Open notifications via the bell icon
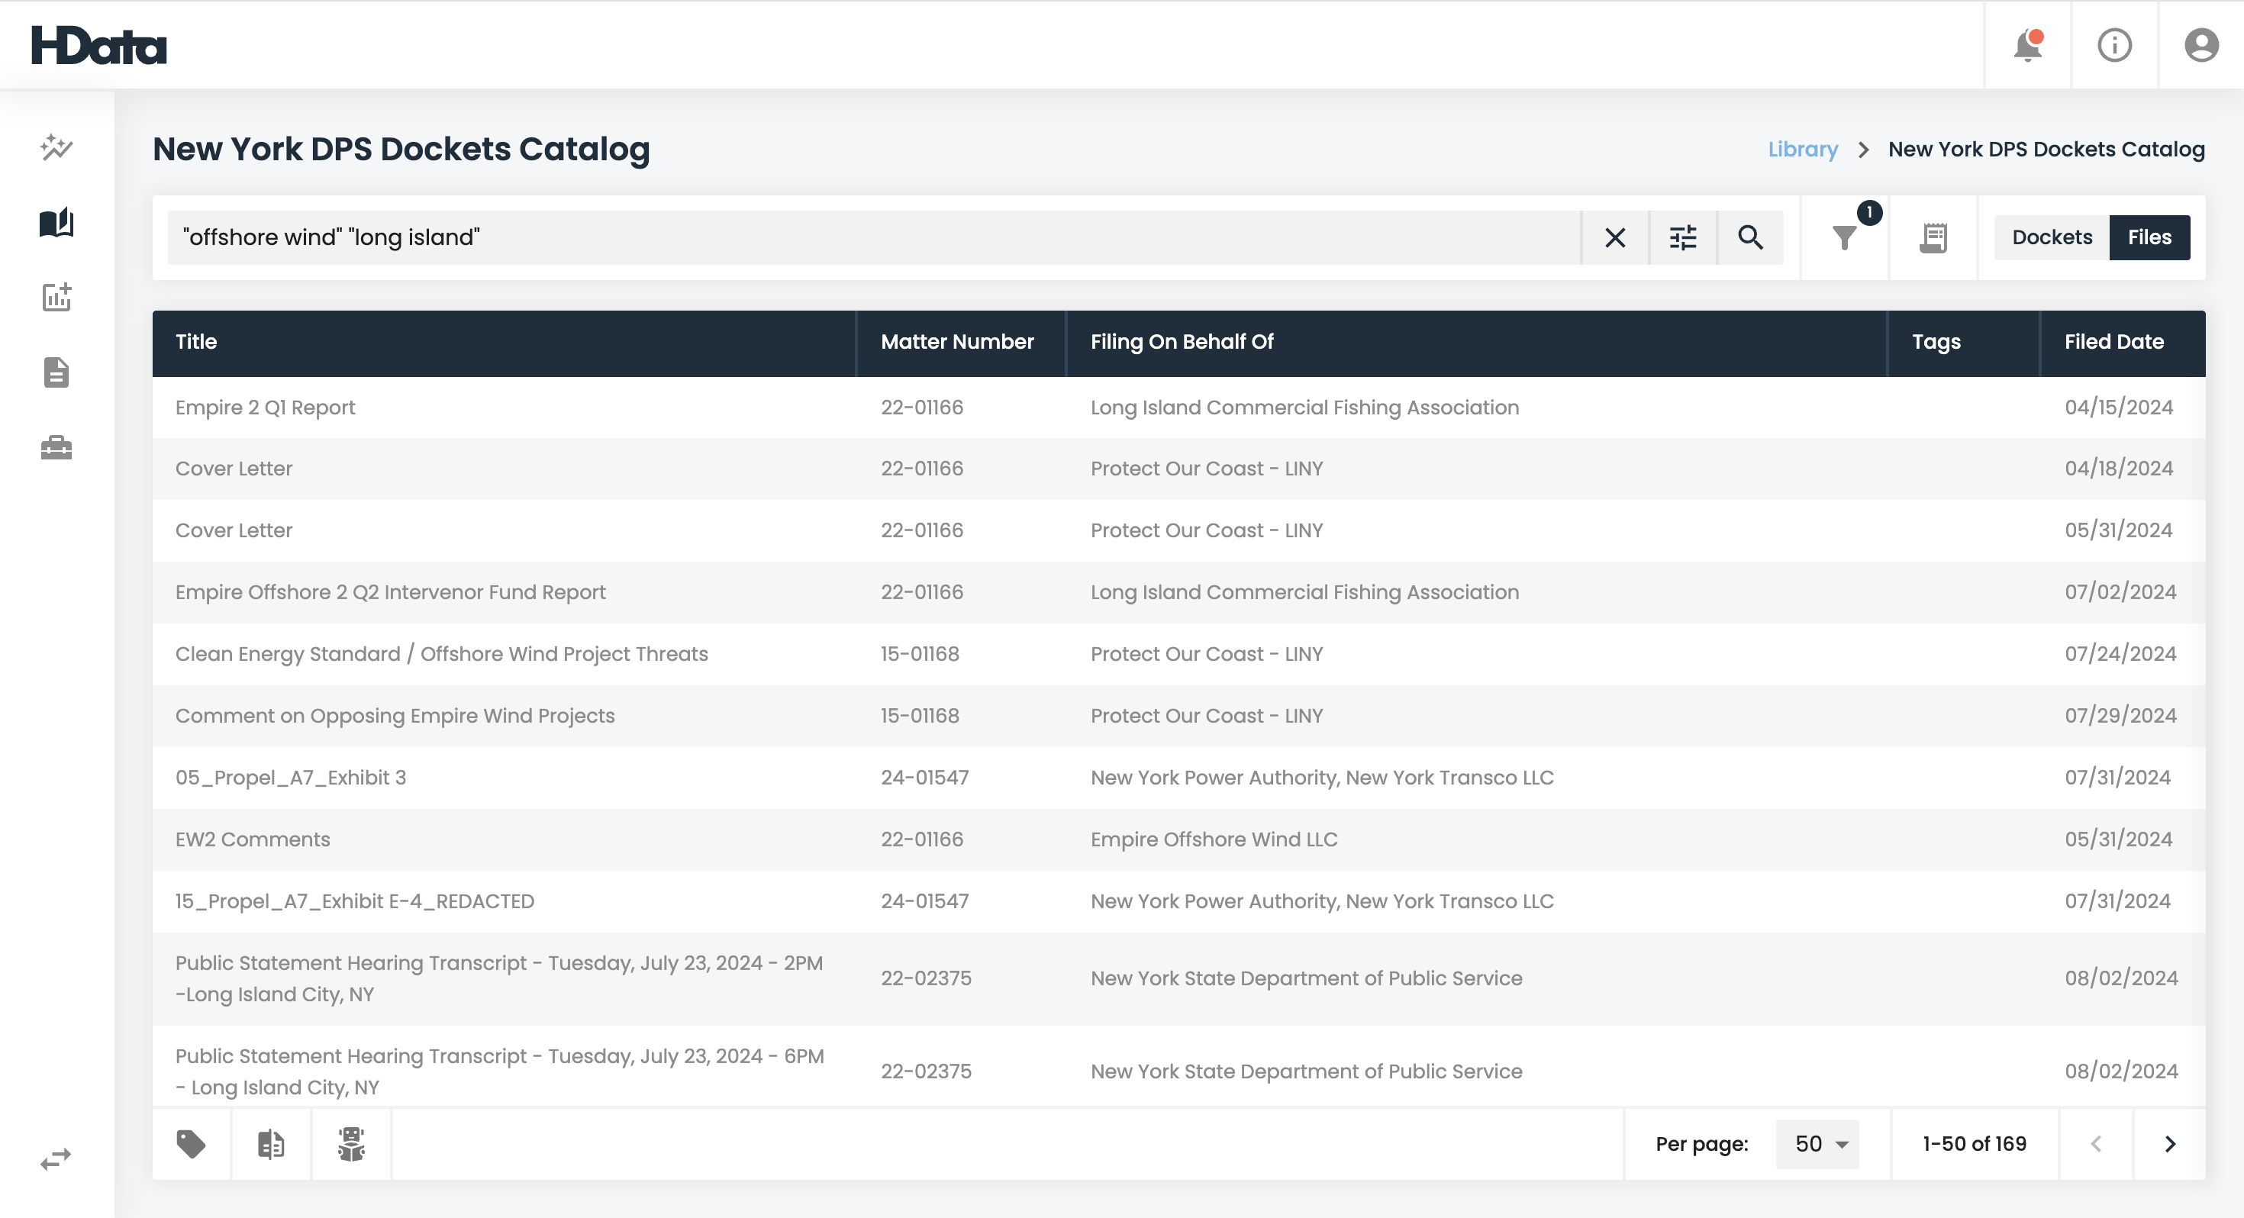Screen dimensions: 2244x1218 click(x=2027, y=44)
